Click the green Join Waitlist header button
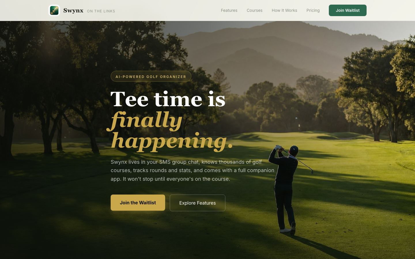This screenshot has height=259, width=415. (x=348, y=10)
